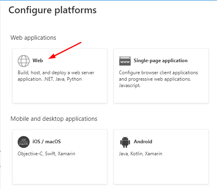Click 'Mobile and desktop applications' heading
Viewport: 217px width, 189px height.
(54, 119)
